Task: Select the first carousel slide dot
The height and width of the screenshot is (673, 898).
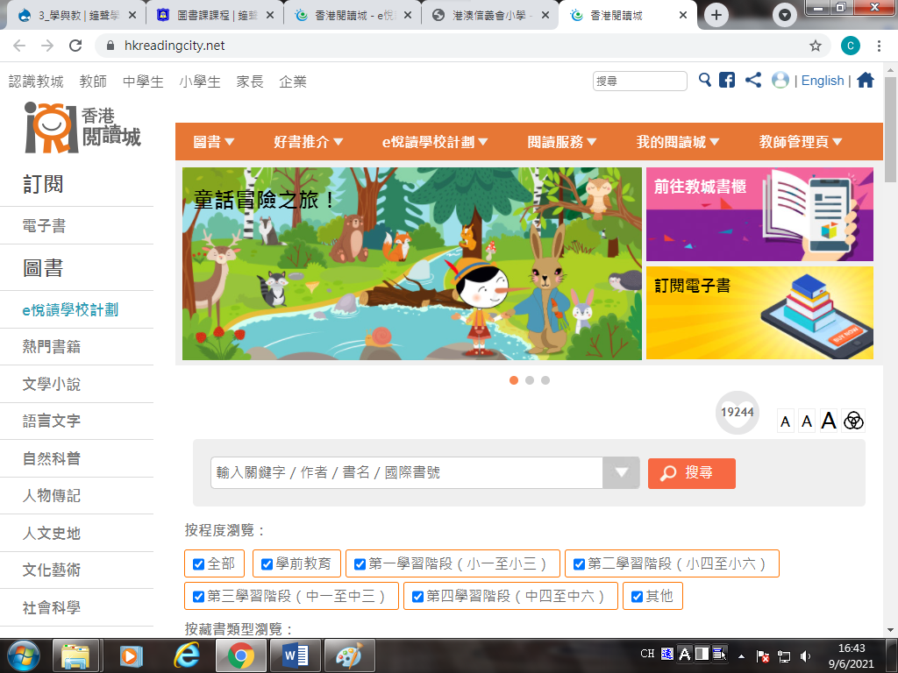Action: coord(514,380)
